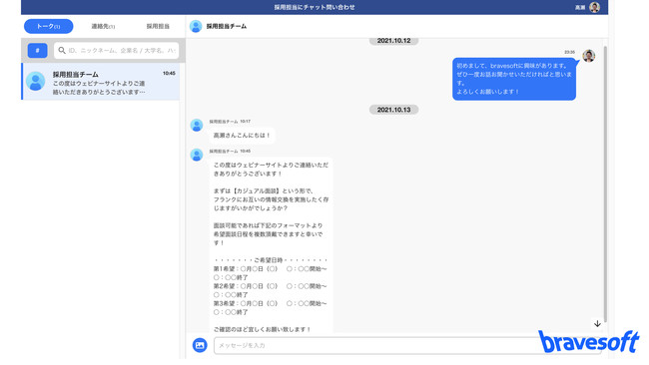Viewport: 649px width, 365px height.
Task: Click the blue hashtag button
Action: click(x=37, y=51)
